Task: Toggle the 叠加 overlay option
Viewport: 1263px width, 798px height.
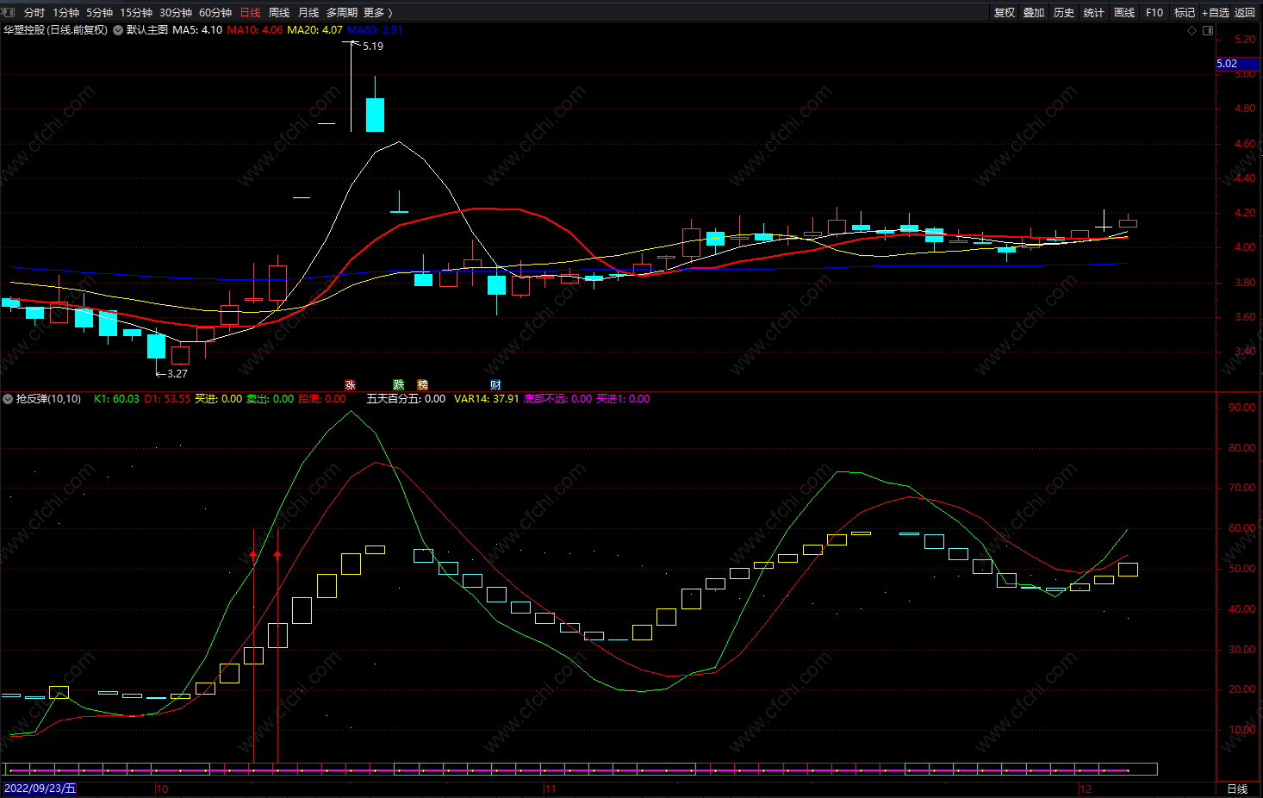Action: tap(1034, 12)
